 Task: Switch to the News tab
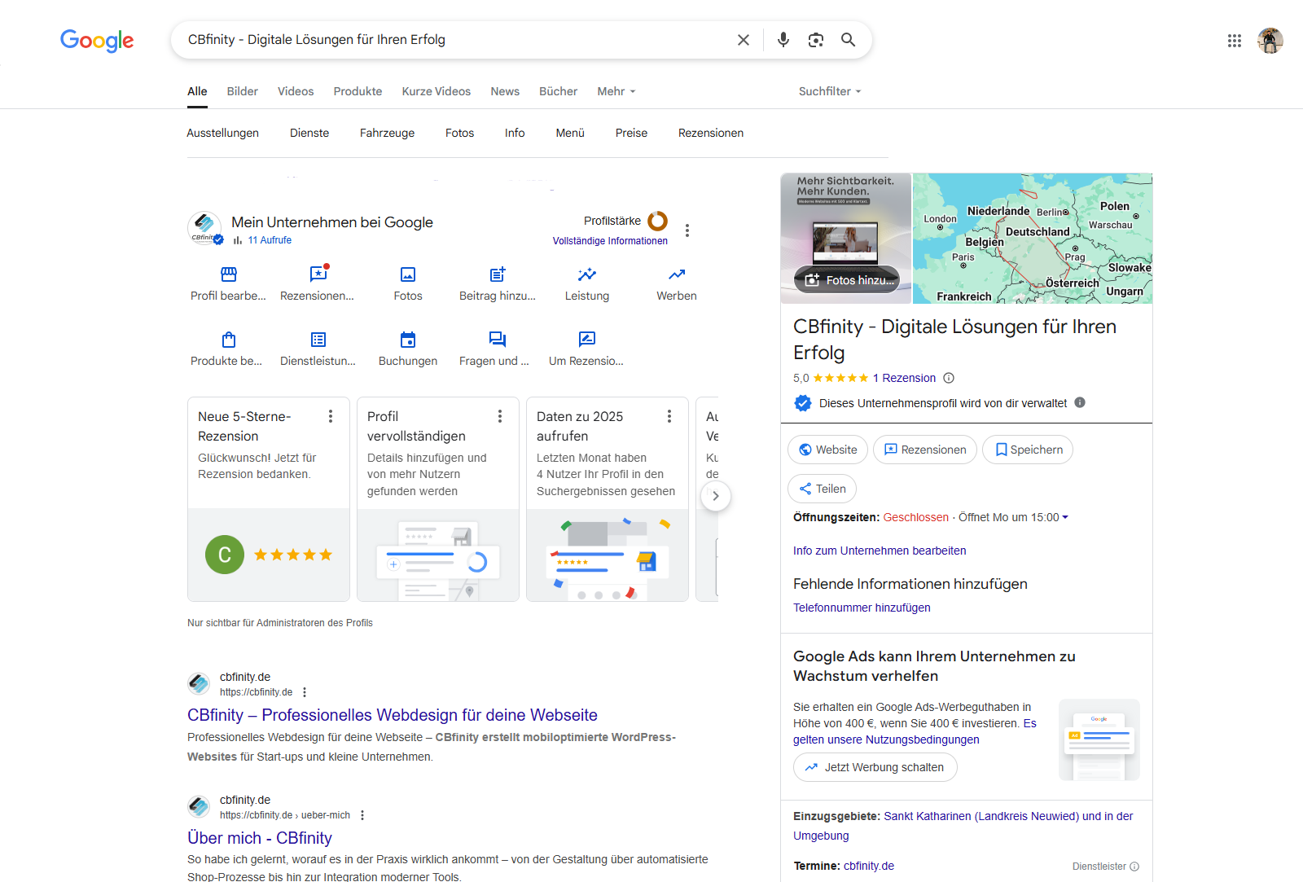505,91
